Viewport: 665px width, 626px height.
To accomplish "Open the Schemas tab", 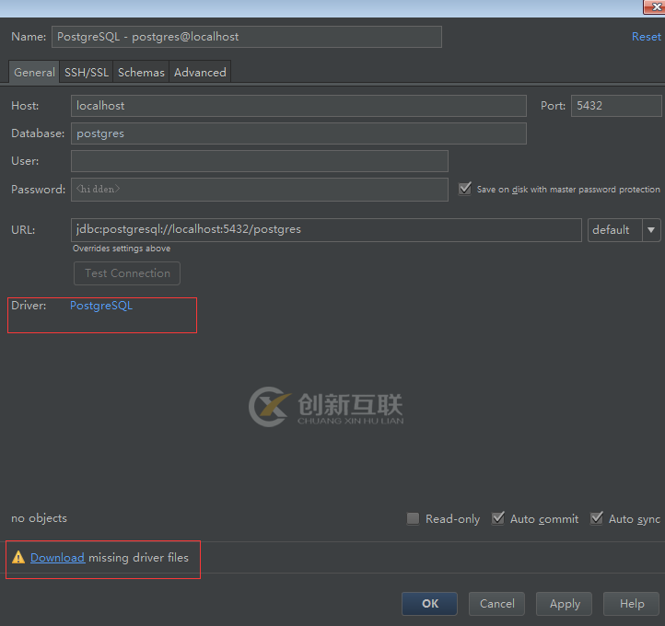I will click(141, 73).
